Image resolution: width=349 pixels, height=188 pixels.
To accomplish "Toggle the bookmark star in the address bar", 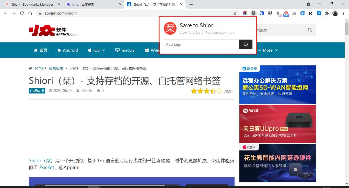I will coord(235,13).
